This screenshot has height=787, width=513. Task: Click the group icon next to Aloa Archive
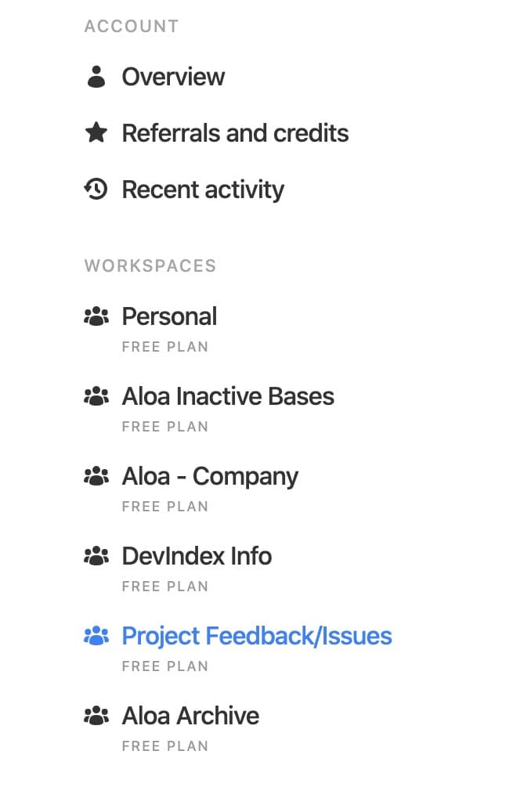96,716
